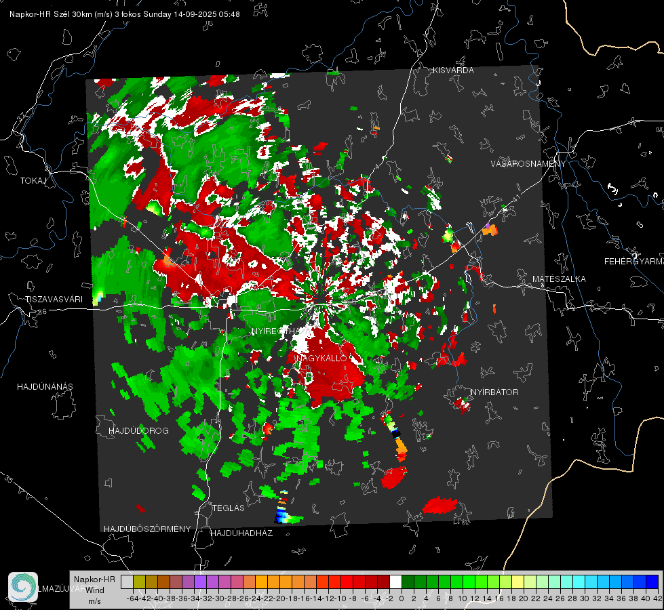Click the Napkor-HR legend title
Viewport: 664px width, 610px height.
(x=94, y=579)
